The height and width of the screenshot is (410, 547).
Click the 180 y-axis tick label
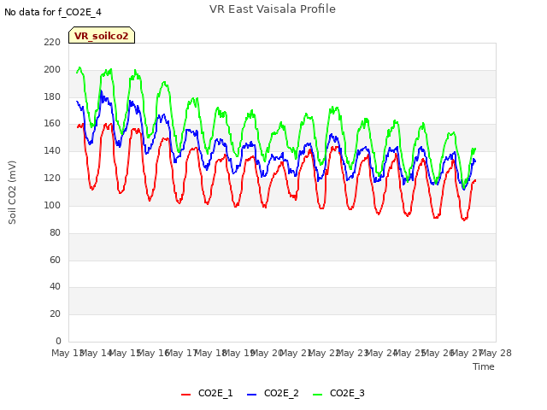[52, 97]
